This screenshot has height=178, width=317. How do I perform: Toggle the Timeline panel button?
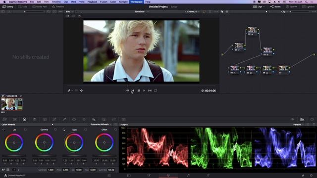[58, 6]
